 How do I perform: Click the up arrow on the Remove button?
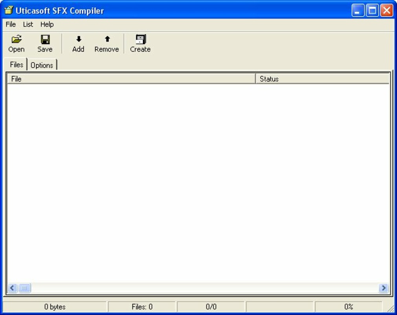[x=106, y=38]
